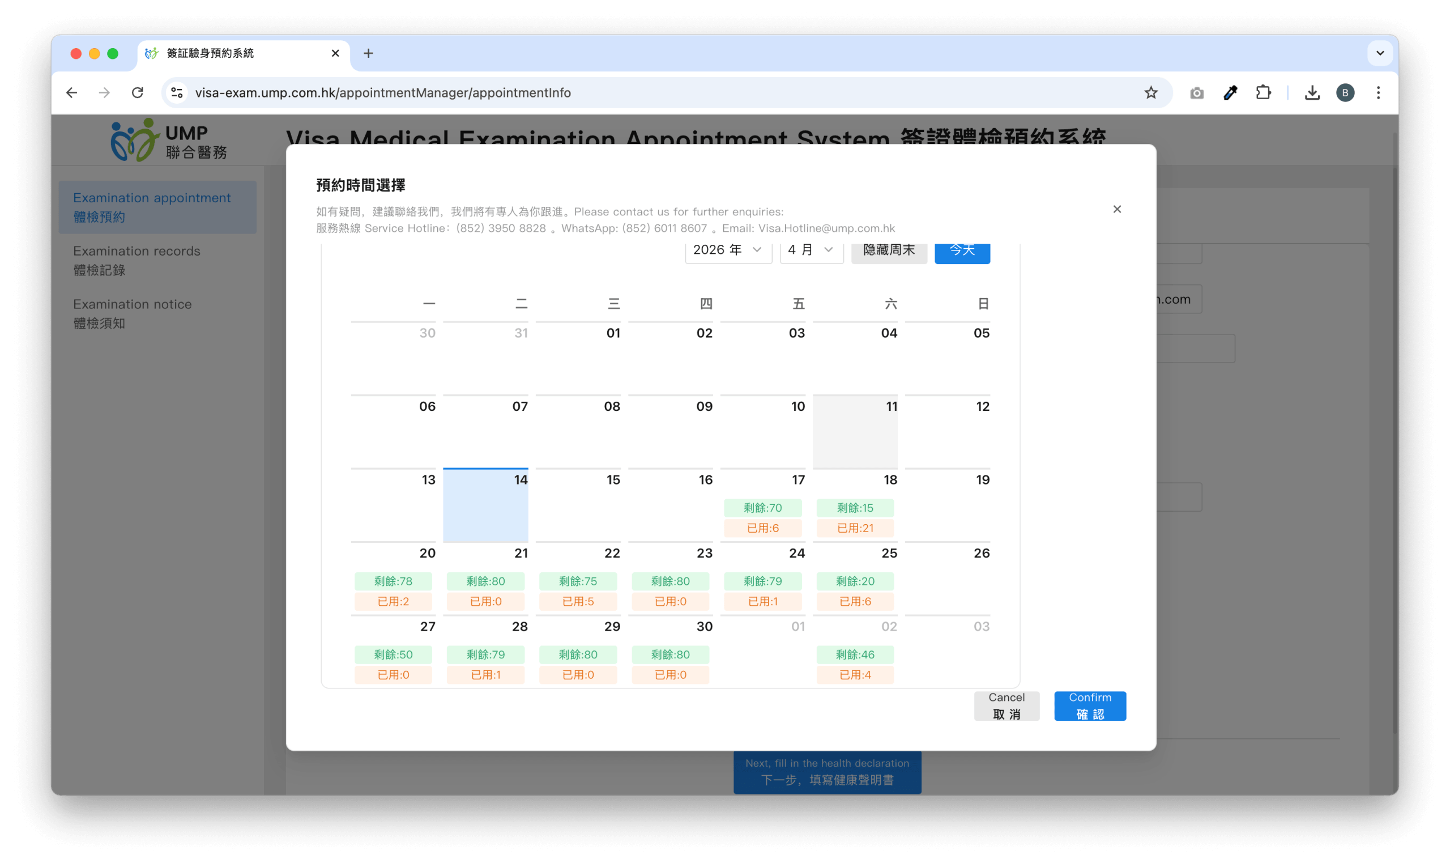Open the 4 月 month dropdown
Image resolution: width=1450 pixels, height=863 pixels.
pyautogui.click(x=811, y=250)
